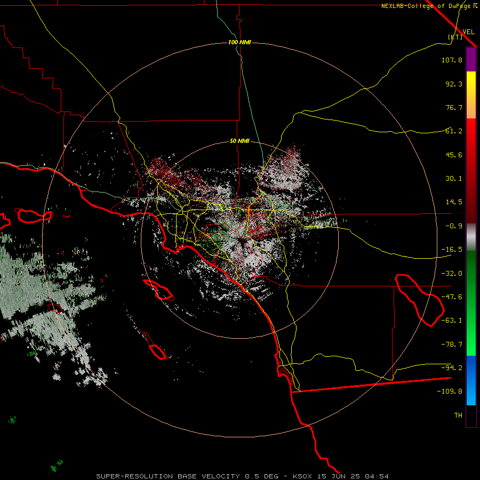480x480 pixels.
Task: Click the 45.6 velocity scale value
Action: coord(454,155)
